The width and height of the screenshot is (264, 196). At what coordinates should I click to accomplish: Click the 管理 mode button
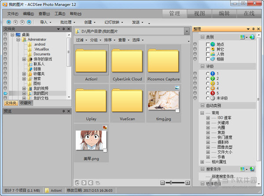tap(174, 14)
